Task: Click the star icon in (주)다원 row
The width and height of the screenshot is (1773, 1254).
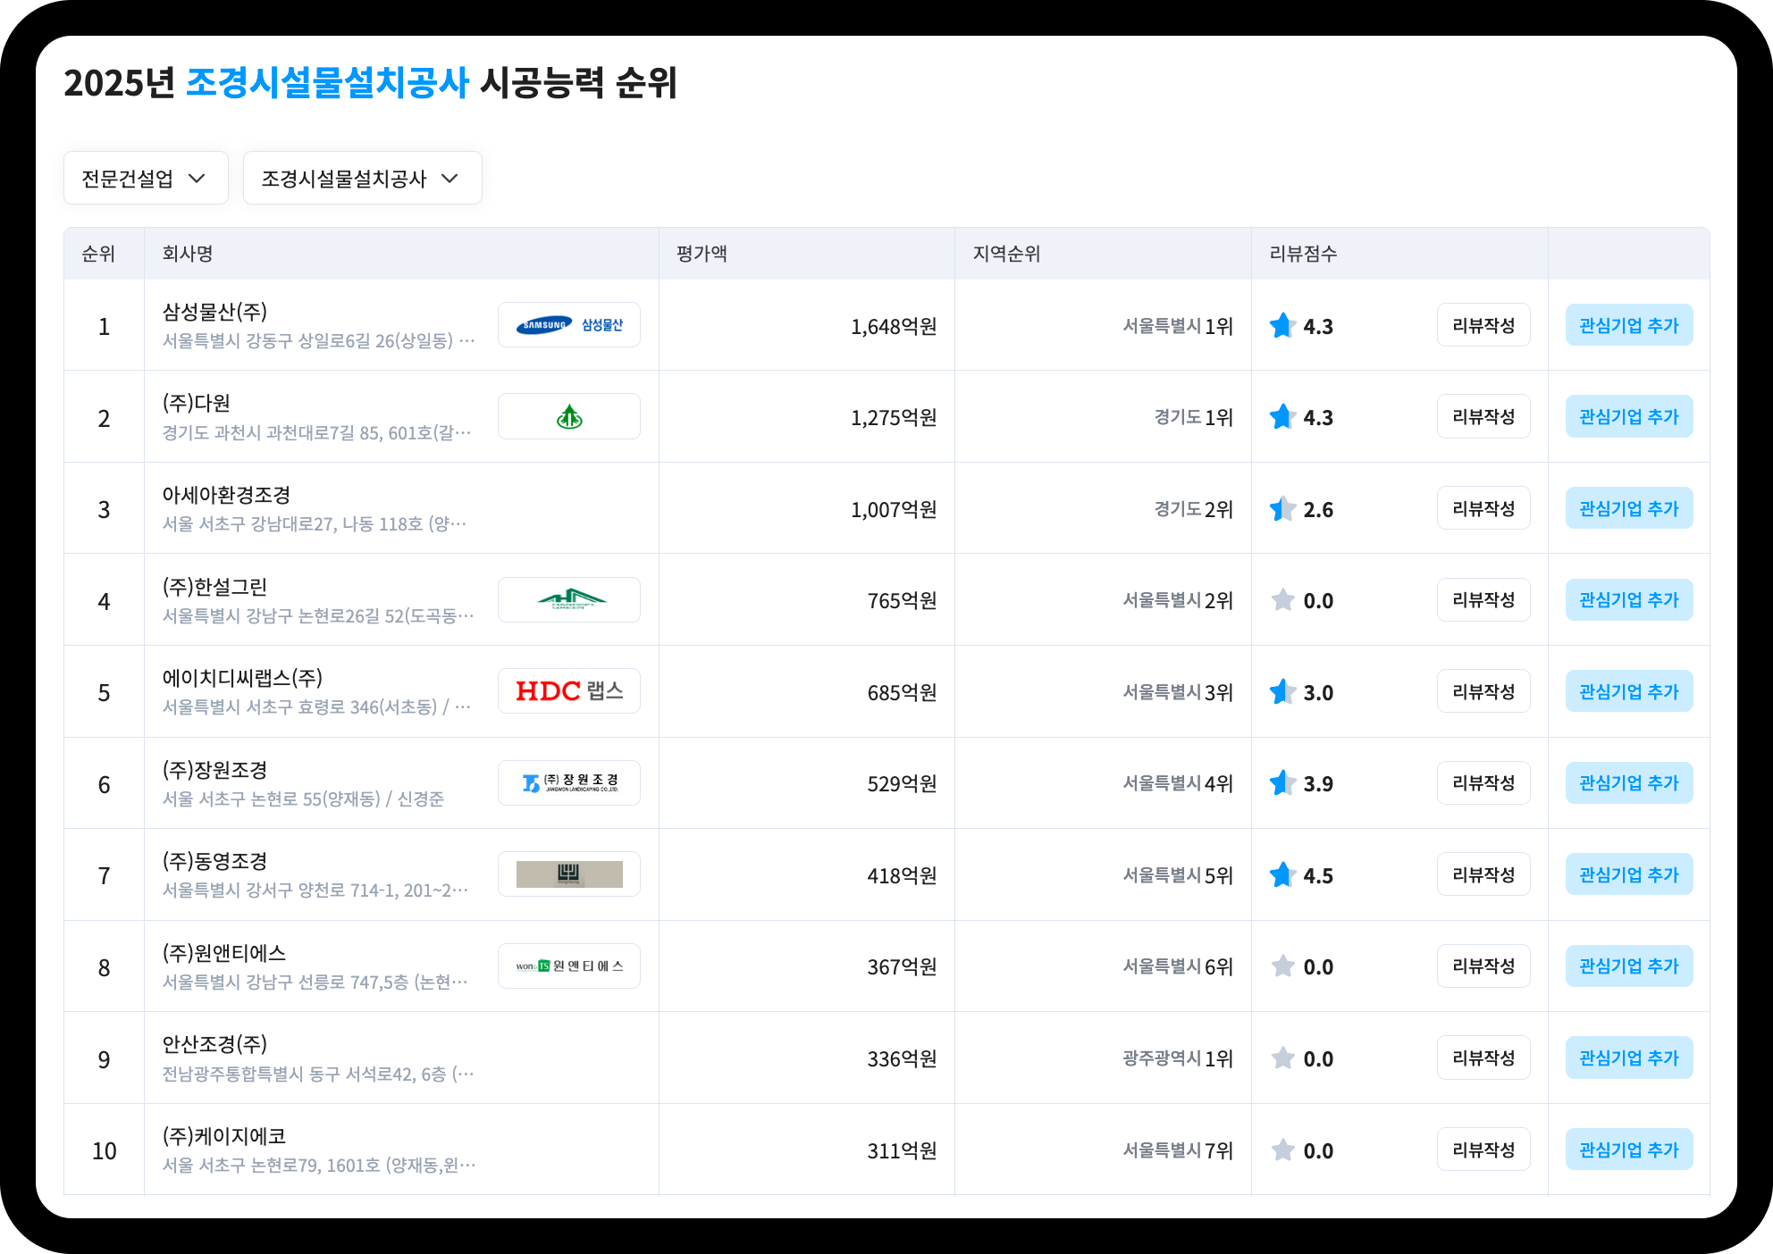Action: (1283, 417)
